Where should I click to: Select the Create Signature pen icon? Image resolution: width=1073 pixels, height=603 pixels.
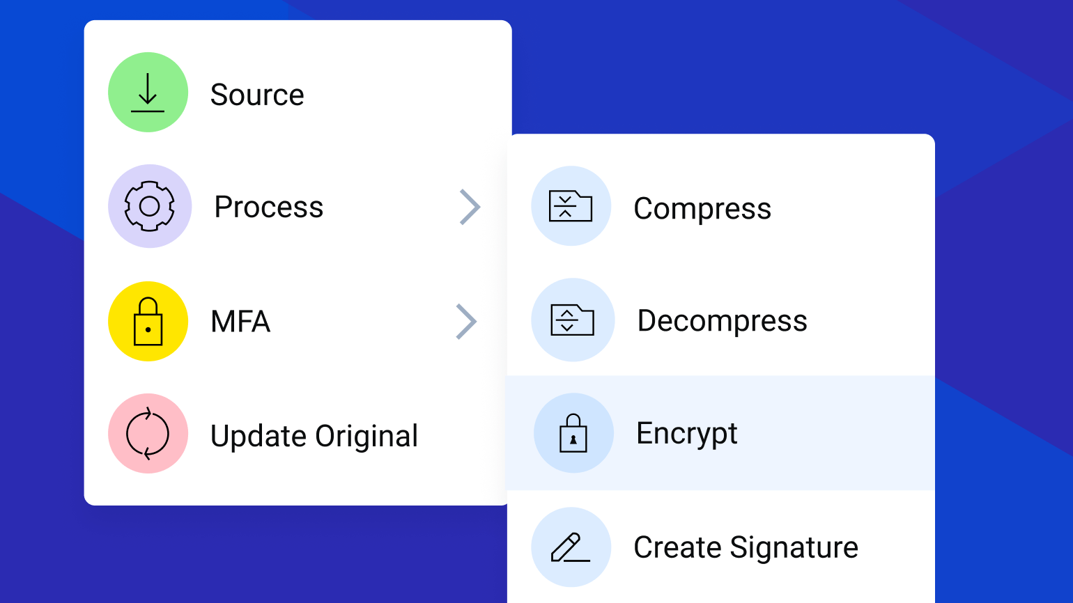pyautogui.click(x=571, y=547)
